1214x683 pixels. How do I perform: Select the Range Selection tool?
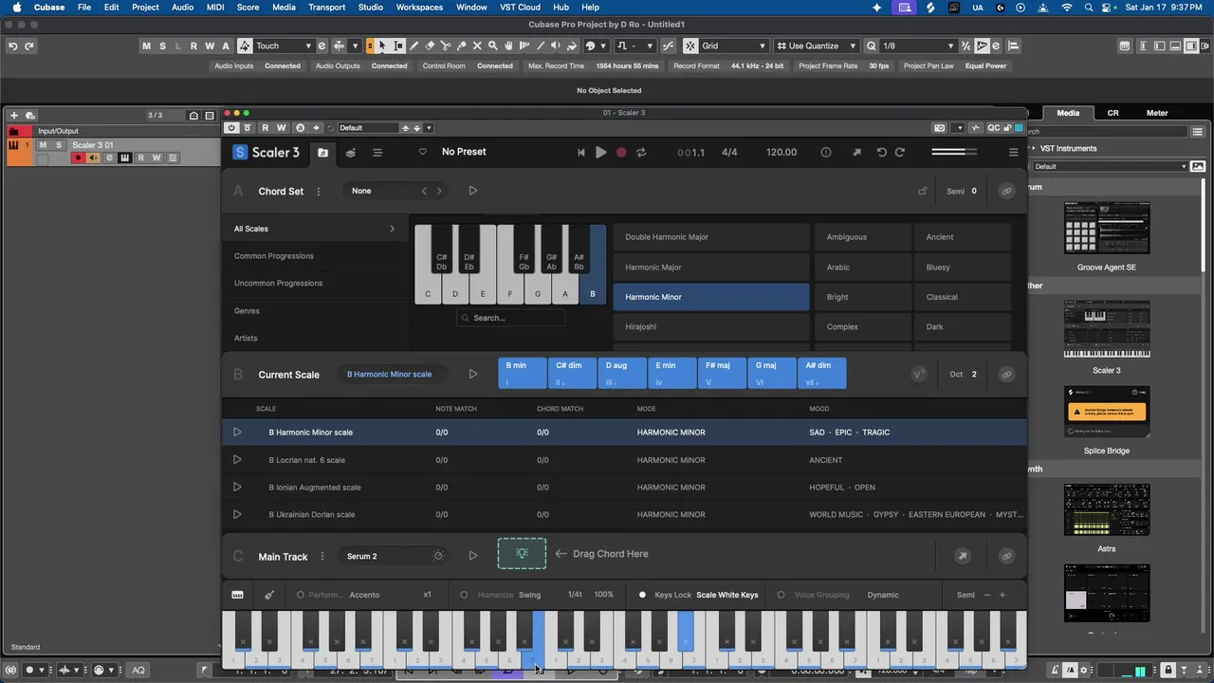(398, 46)
